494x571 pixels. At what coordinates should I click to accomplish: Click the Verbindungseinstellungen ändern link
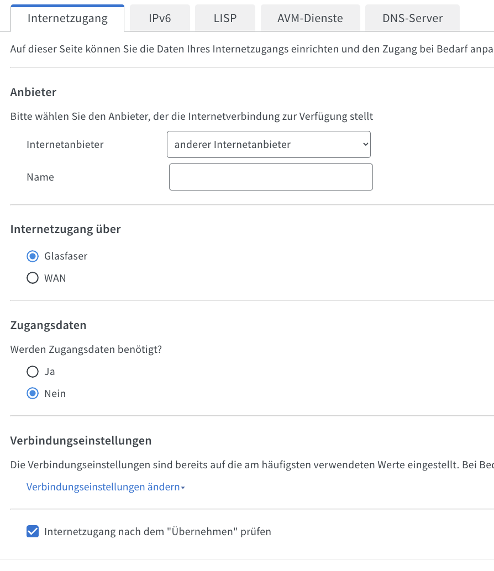coord(103,487)
